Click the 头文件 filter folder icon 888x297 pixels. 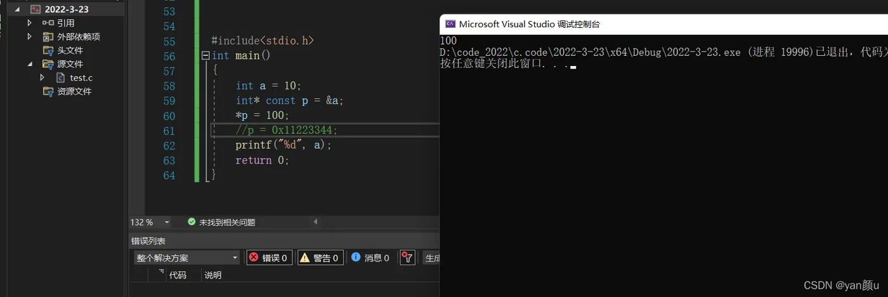pos(48,50)
